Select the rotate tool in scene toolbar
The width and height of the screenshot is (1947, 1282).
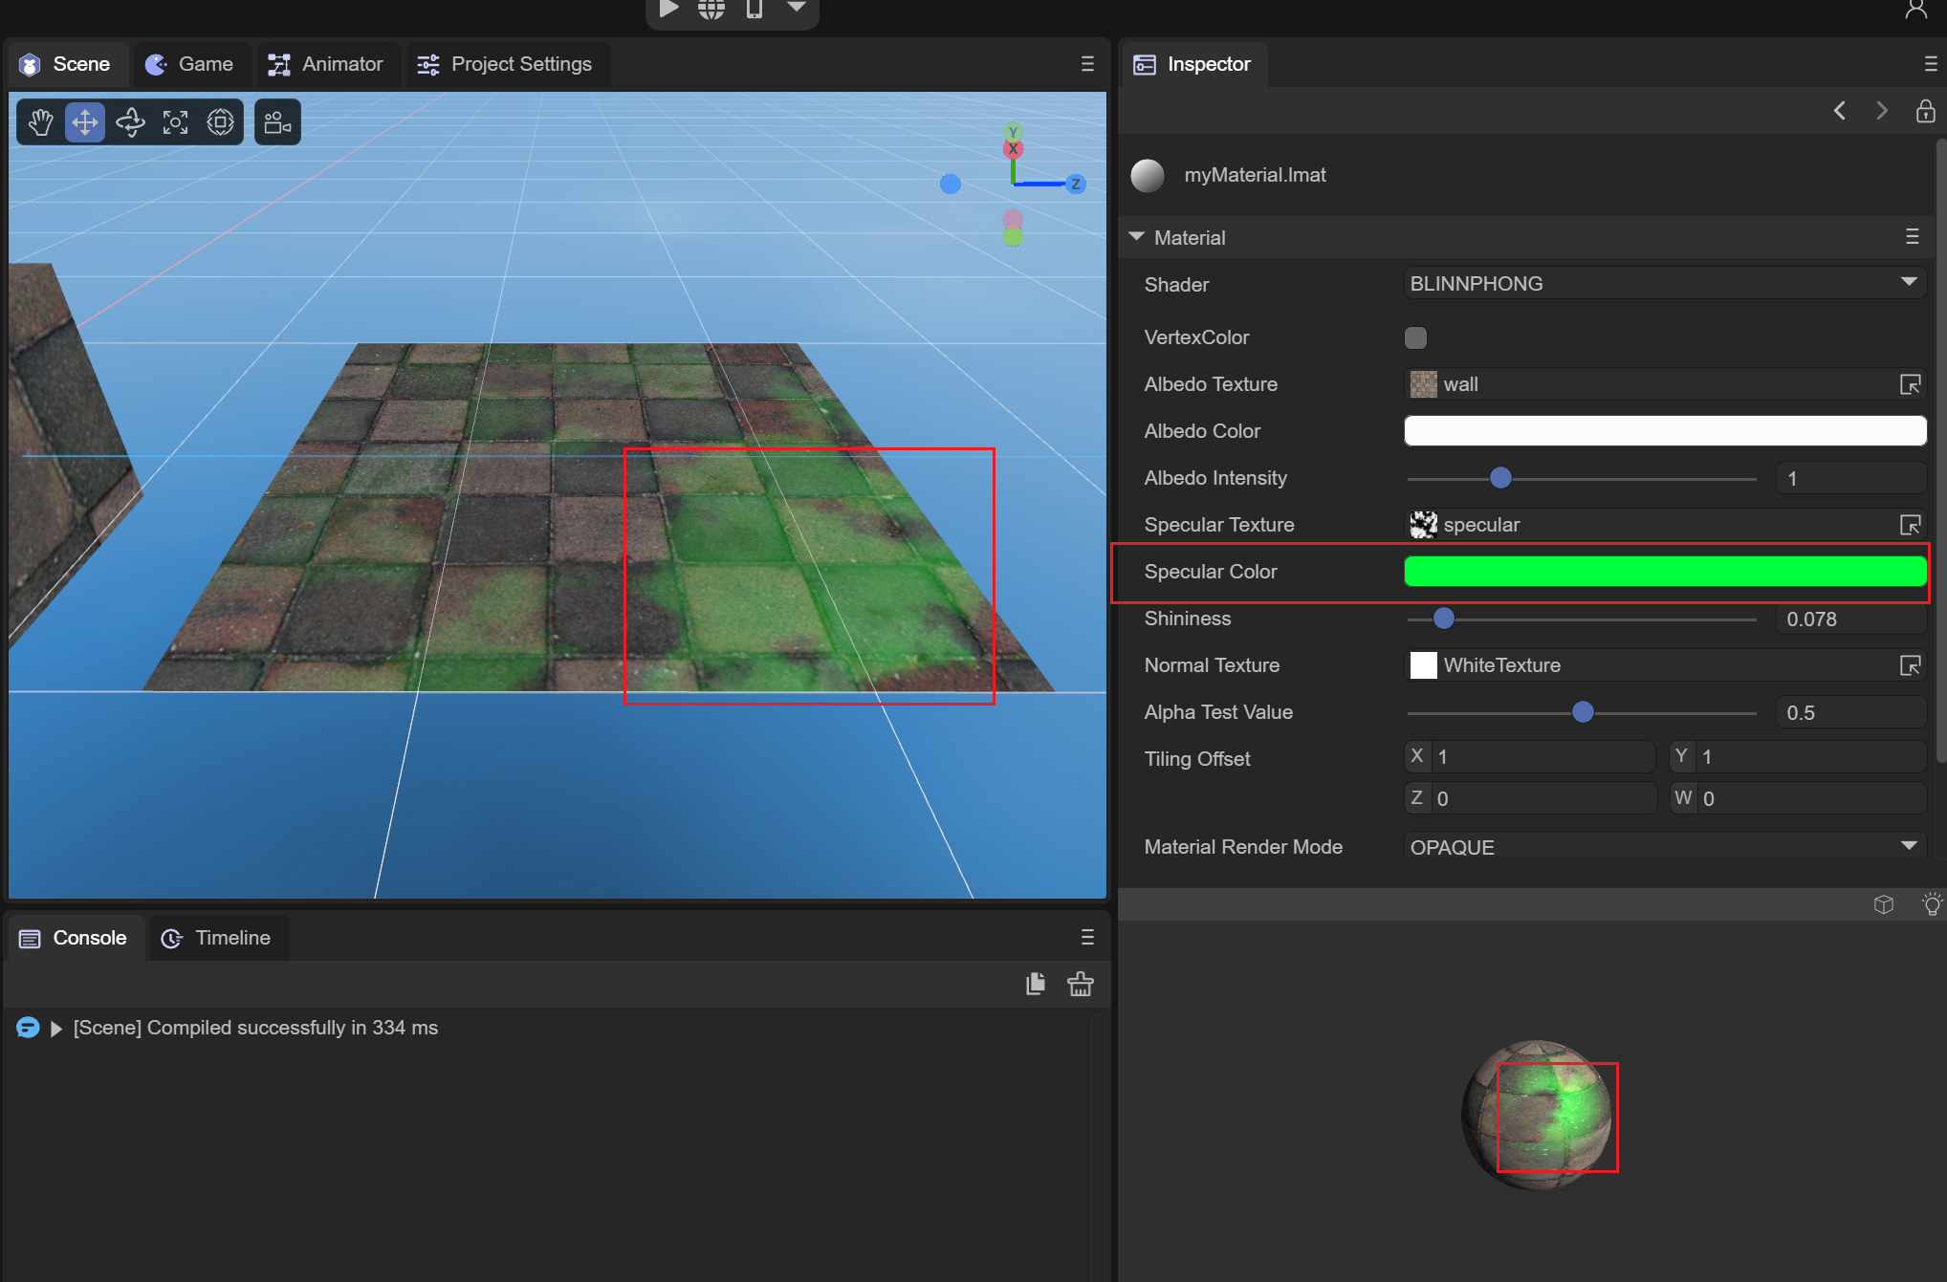coord(130,122)
